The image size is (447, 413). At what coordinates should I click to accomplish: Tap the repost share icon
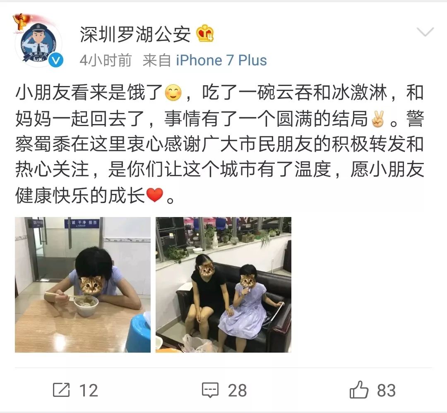point(61,390)
